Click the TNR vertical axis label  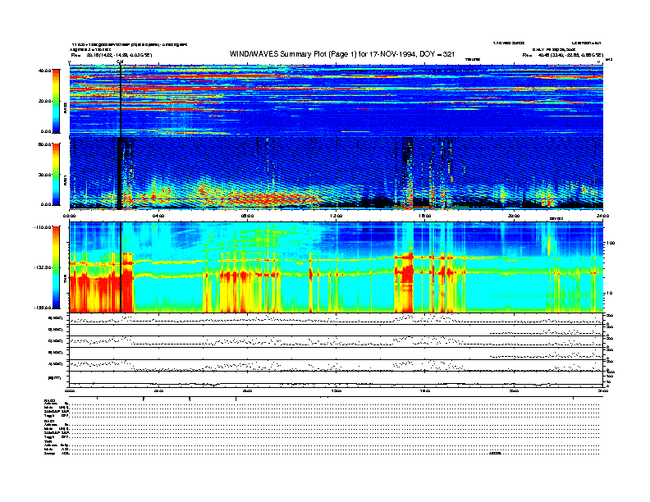[x=65, y=281]
